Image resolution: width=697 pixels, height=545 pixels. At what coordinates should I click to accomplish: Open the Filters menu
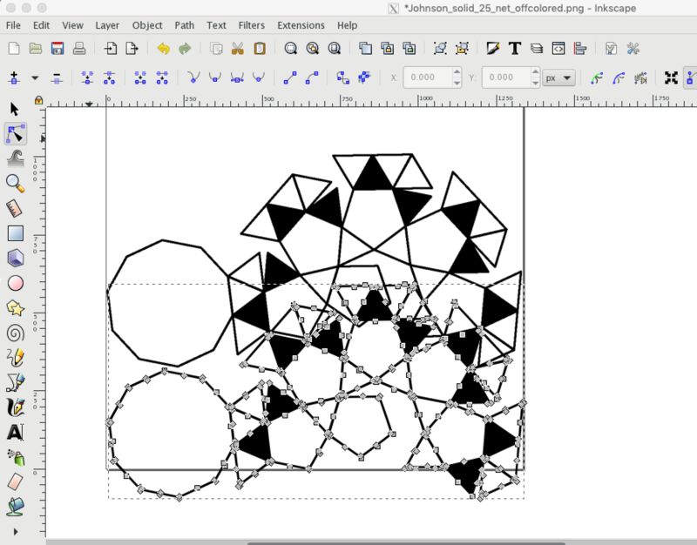252,25
